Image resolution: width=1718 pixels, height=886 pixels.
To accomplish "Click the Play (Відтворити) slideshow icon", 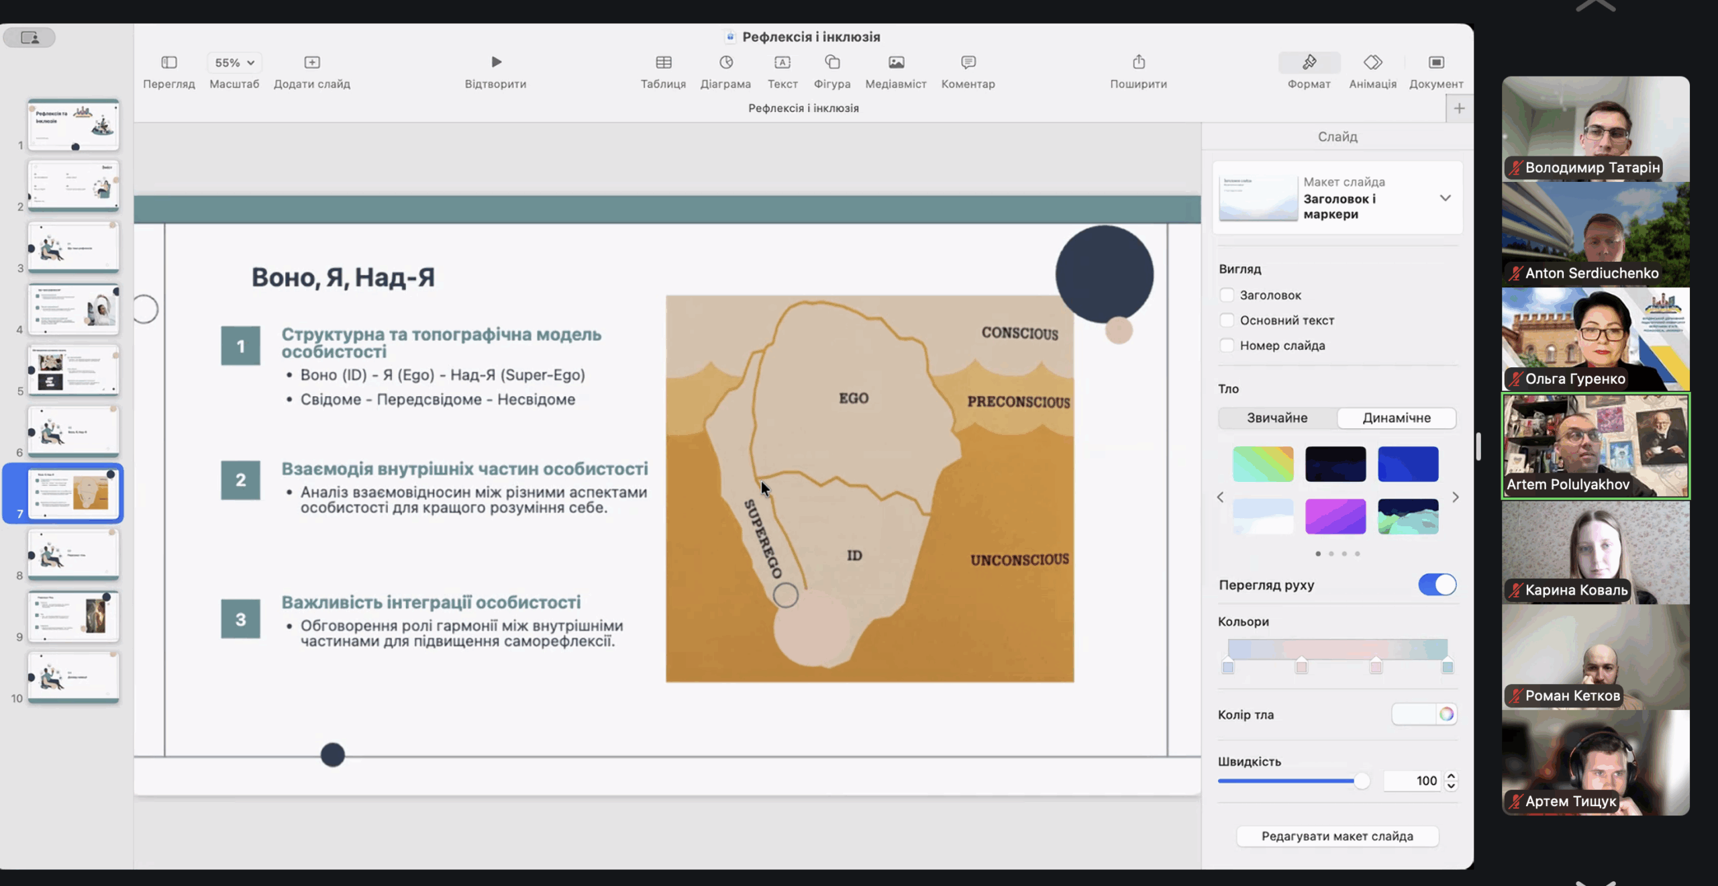I will tap(496, 62).
